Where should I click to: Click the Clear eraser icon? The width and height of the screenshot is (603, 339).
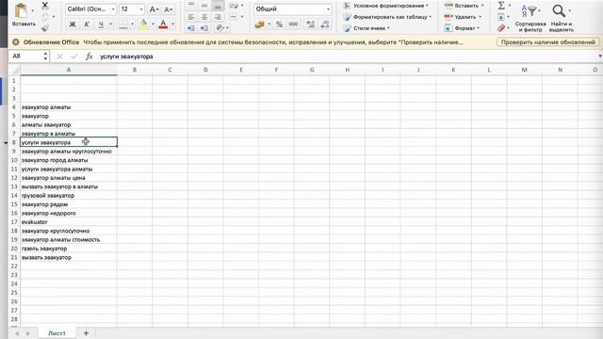pyautogui.click(x=500, y=28)
